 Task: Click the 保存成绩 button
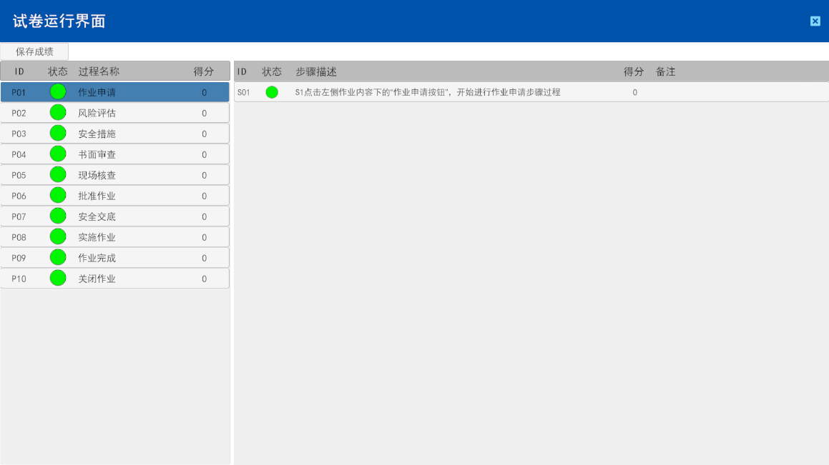(34, 51)
